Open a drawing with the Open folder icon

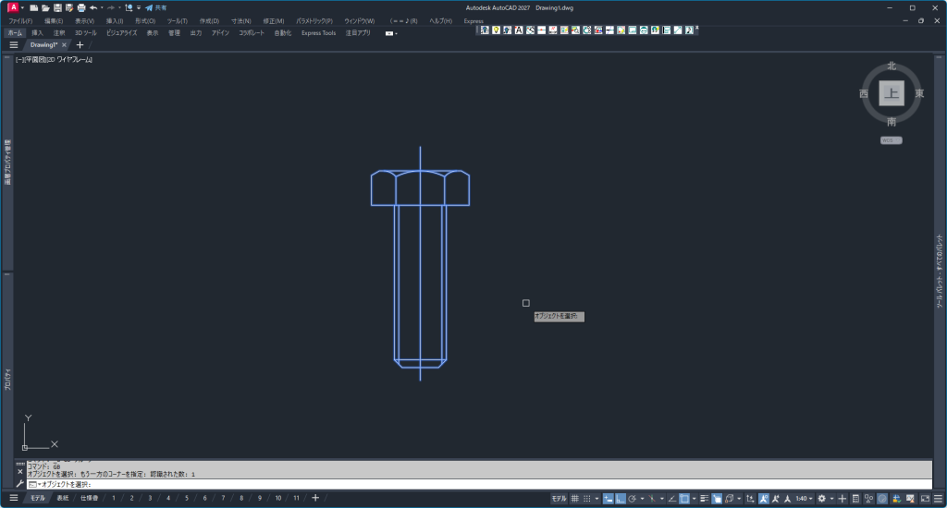[45, 7]
